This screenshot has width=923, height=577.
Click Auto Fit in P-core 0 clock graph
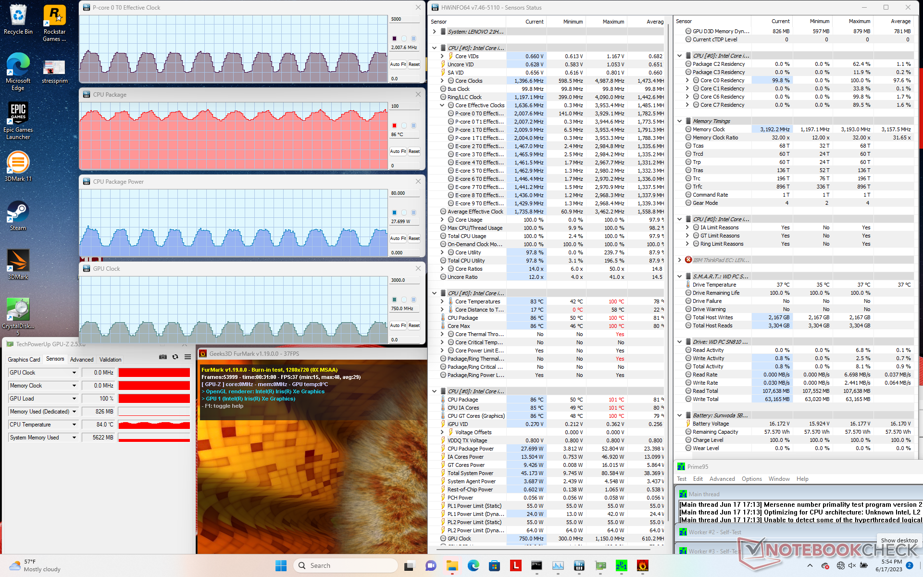398,64
